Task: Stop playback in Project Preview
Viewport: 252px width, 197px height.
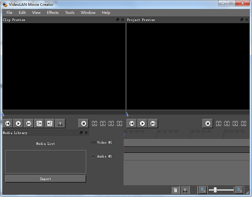Action: click(207, 123)
